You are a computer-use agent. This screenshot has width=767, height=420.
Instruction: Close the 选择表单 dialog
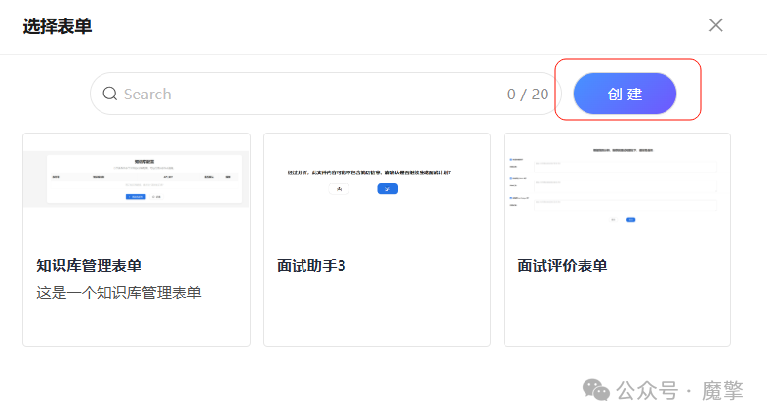(x=715, y=25)
